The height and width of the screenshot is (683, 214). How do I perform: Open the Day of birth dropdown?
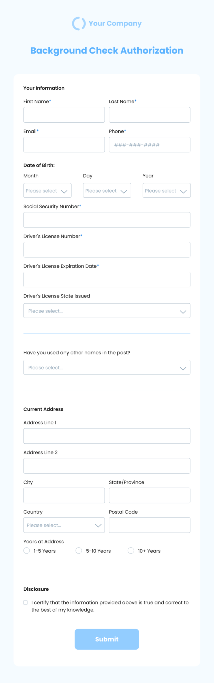[x=107, y=190]
